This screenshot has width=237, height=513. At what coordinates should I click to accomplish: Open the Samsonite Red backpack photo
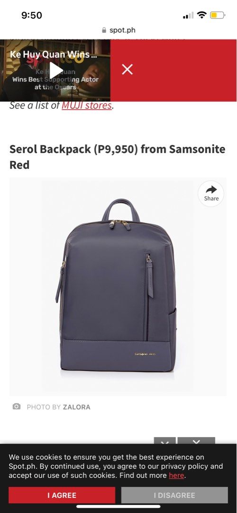click(x=118, y=286)
